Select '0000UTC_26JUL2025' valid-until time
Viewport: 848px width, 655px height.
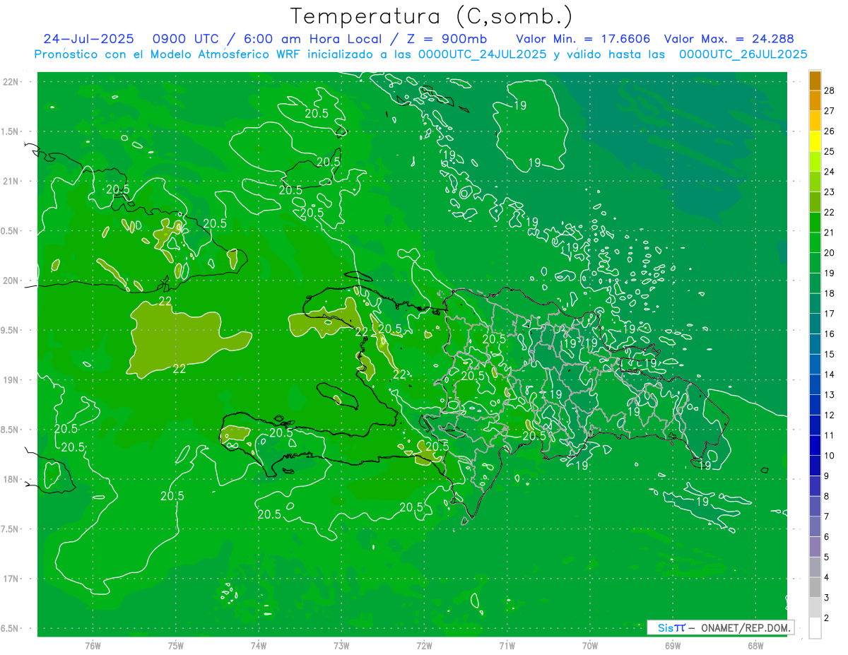pos(743,54)
